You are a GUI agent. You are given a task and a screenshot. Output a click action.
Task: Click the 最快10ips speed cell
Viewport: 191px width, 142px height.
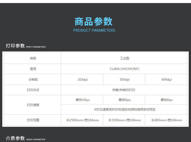pyautogui.click(x=83, y=100)
